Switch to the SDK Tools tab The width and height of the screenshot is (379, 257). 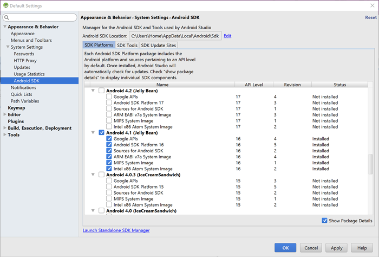pyautogui.click(x=127, y=45)
